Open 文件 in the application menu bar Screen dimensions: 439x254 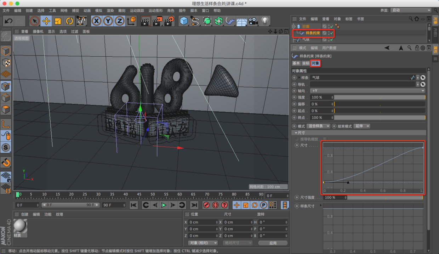point(6,11)
